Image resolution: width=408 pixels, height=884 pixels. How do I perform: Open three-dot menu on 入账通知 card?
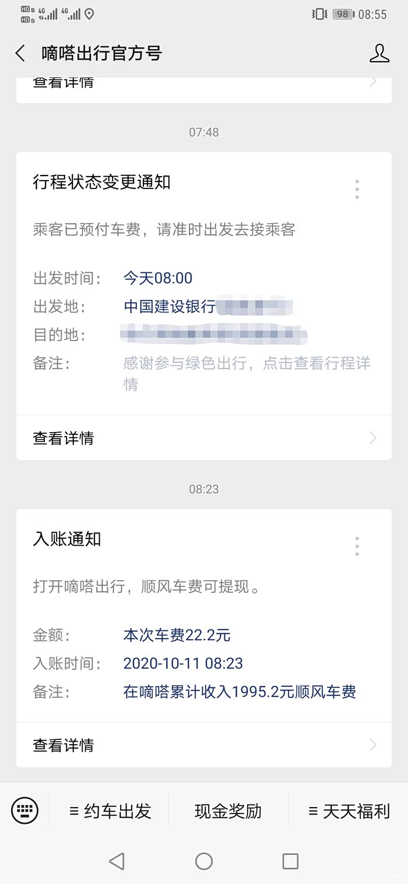coord(357,546)
